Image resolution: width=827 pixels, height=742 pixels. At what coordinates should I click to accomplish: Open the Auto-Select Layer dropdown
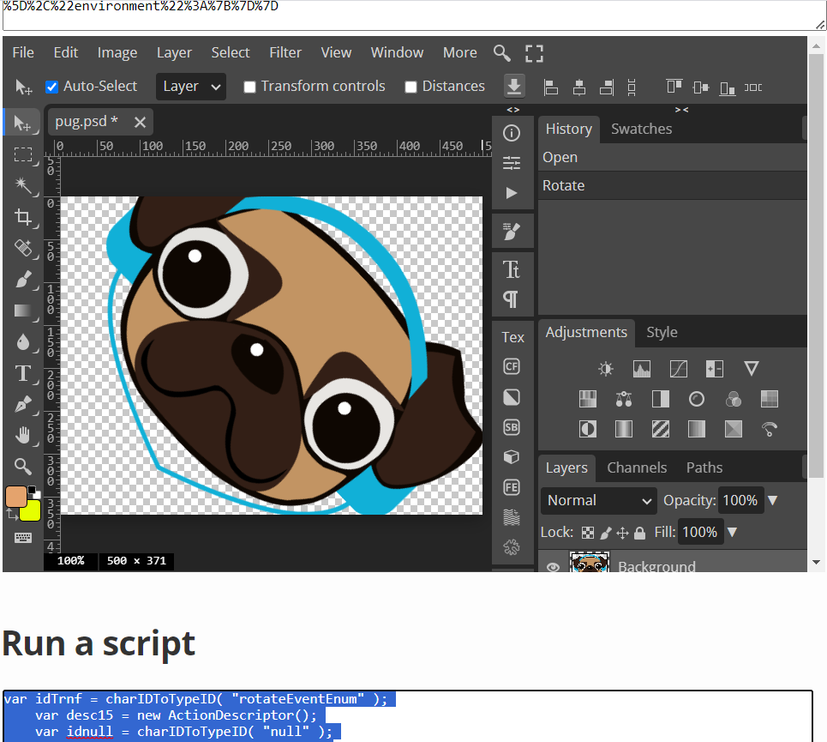tap(190, 86)
